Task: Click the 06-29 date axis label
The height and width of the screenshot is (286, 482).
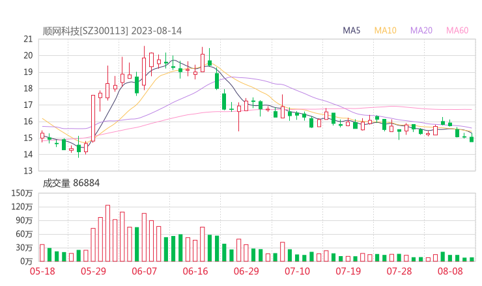Action: [246, 271]
